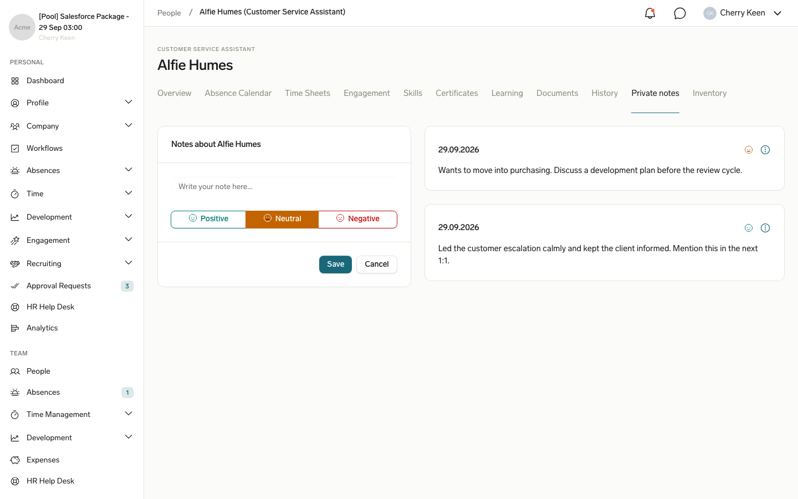Open the chat messages icon
Screen dimensions: 798x499
tap(680, 13)
